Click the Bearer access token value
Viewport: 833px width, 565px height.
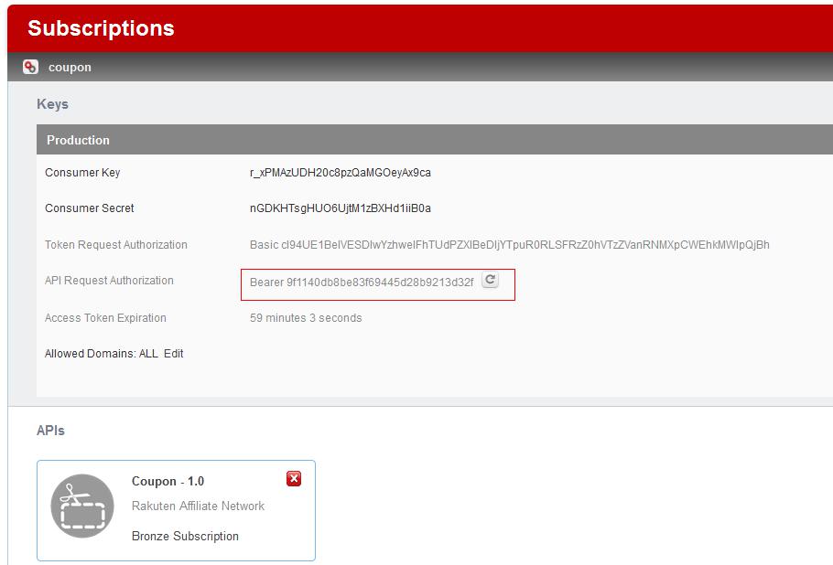[362, 282]
